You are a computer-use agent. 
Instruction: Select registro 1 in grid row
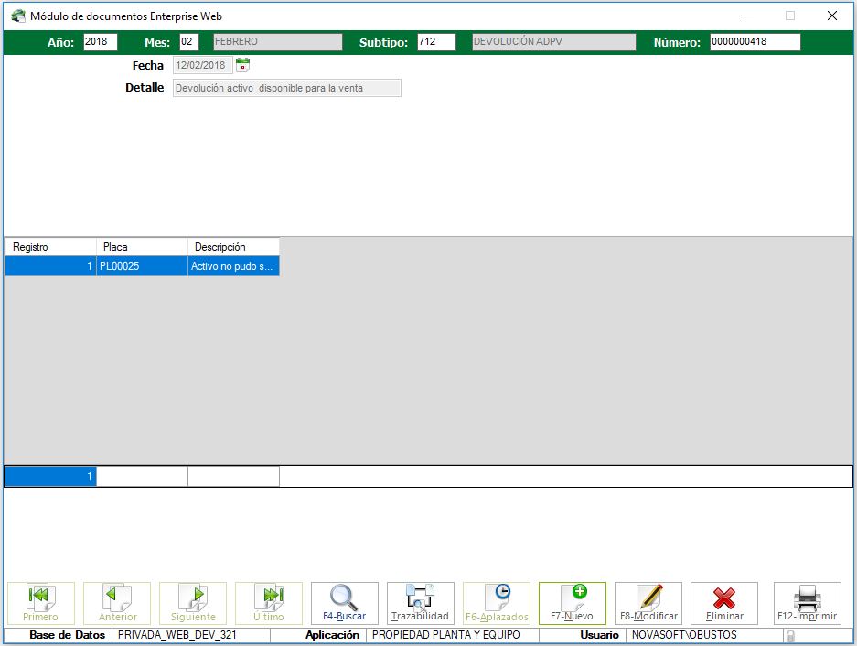tap(51, 266)
